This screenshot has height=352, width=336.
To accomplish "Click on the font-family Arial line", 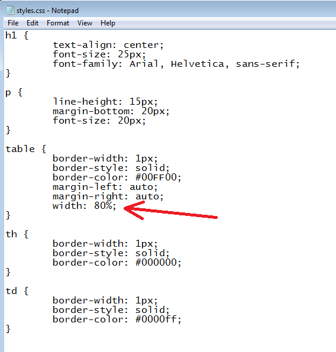I will coord(176,64).
